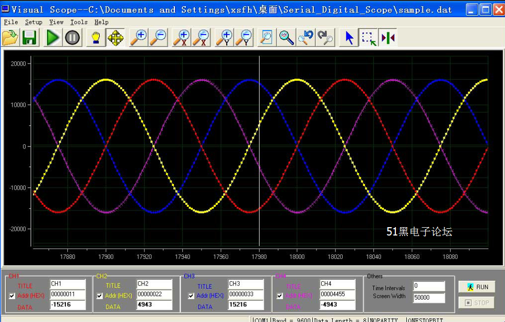Screen dimensions: 505x322
Task: Select the blue arrow pointer tool
Action: (x=349, y=38)
